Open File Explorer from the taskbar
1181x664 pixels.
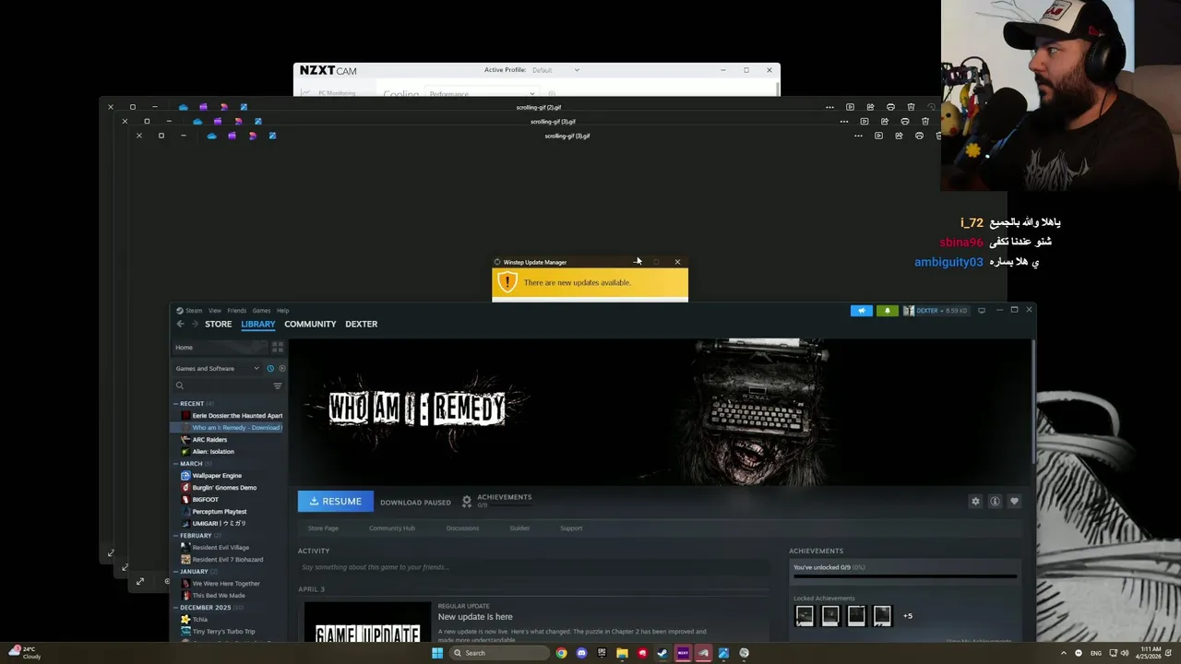pos(622,653)
